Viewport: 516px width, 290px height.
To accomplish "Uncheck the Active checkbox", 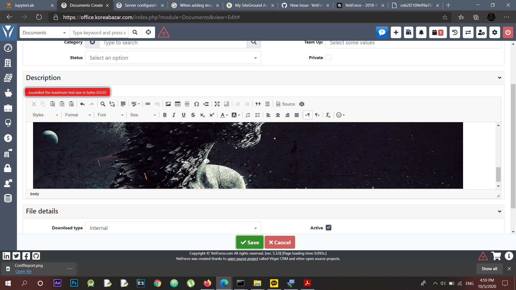I will pos(328,228).
